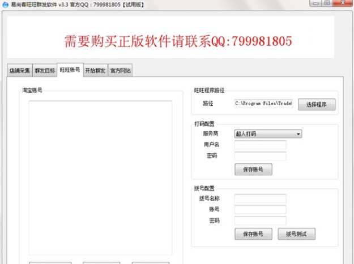Image resolution: width=354 pixels, height=264 pixels.
Task: Minimize the window
Action: point(315,3)
